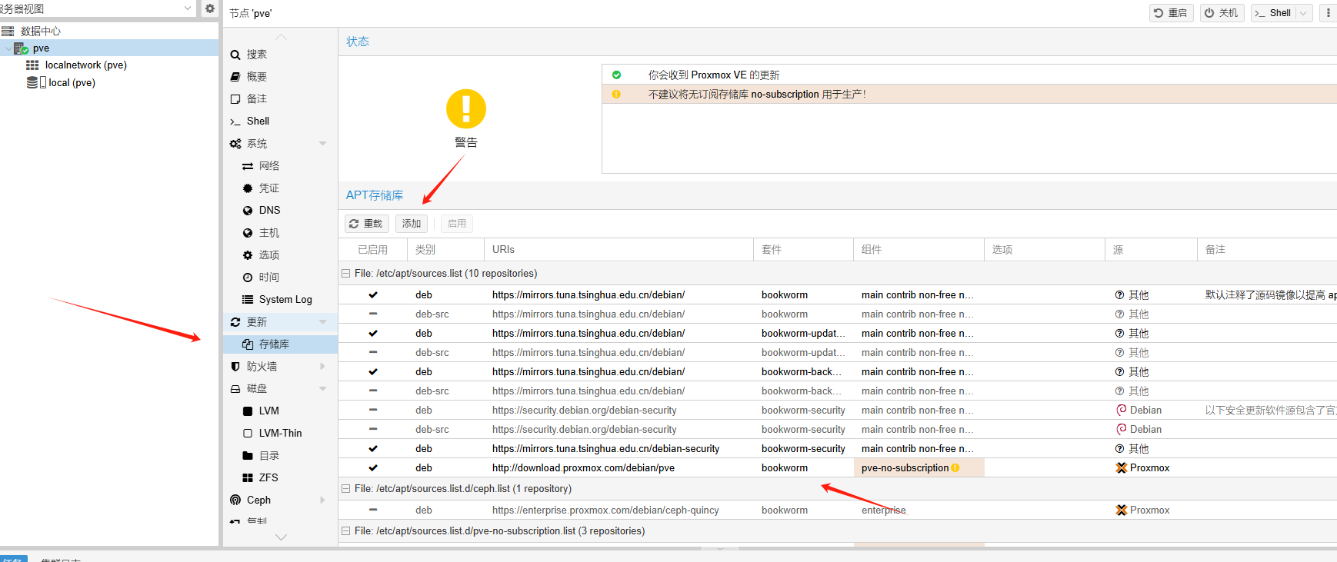Click the 添加 add repository button
Screen dimensions: 1337x562
tap(412, 224)
